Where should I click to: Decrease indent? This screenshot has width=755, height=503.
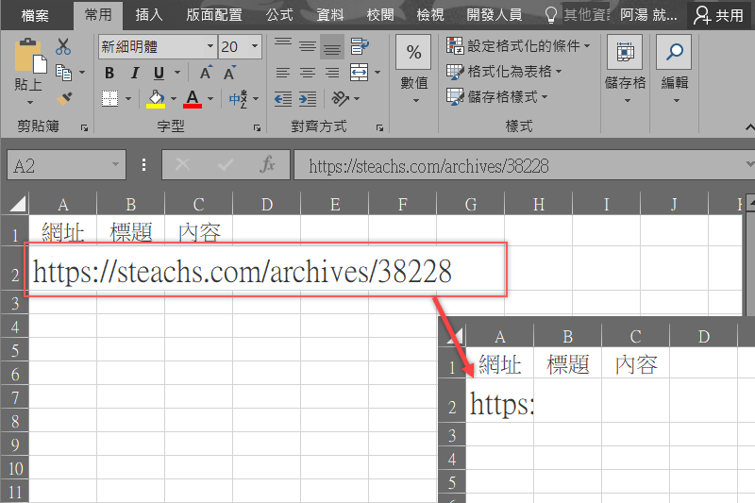tap(283, 99)
